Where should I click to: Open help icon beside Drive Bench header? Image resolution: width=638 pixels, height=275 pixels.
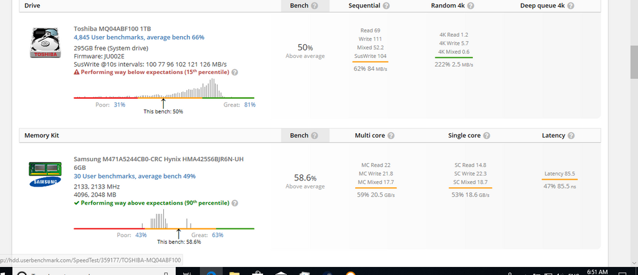(315, 6)
